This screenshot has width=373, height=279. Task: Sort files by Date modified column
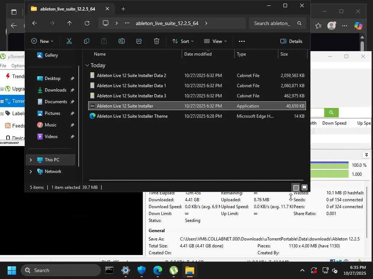198,54
